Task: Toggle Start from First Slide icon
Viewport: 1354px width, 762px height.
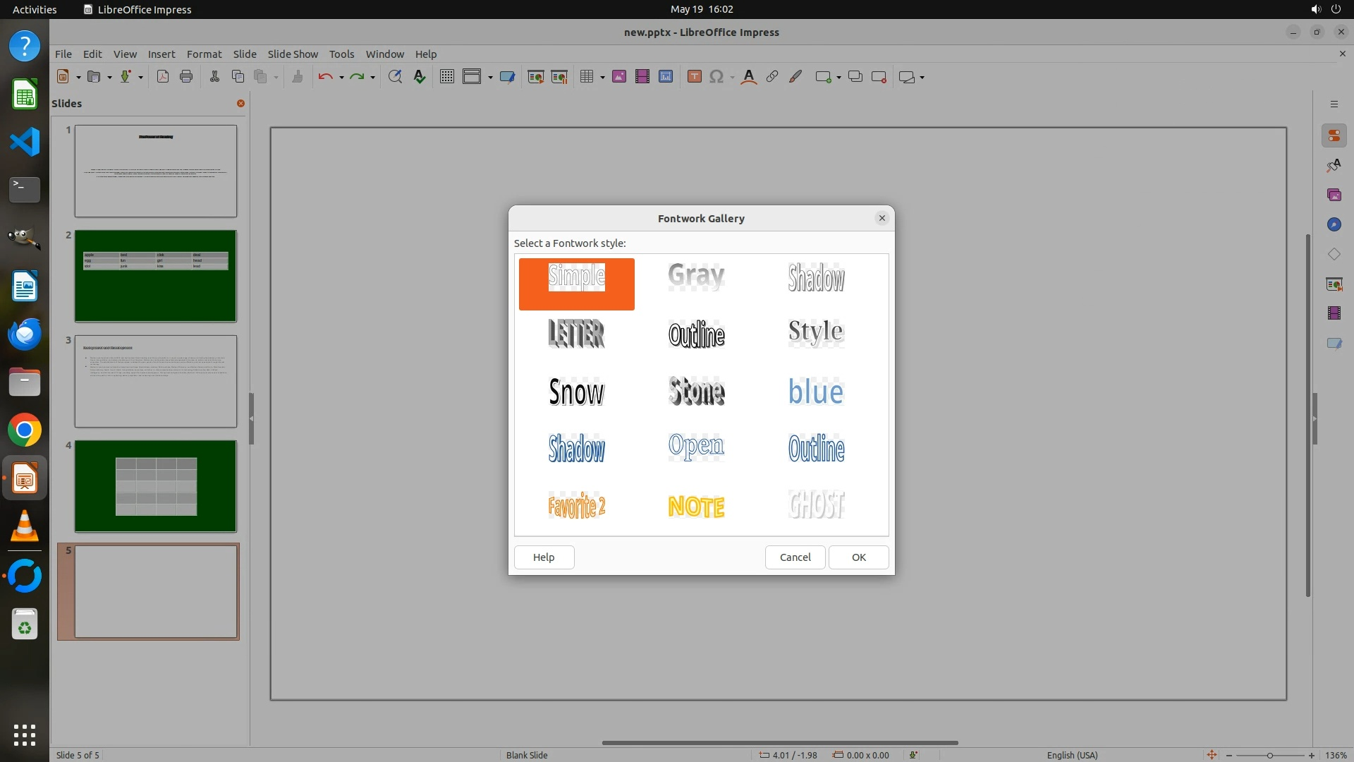Action: 536,77
